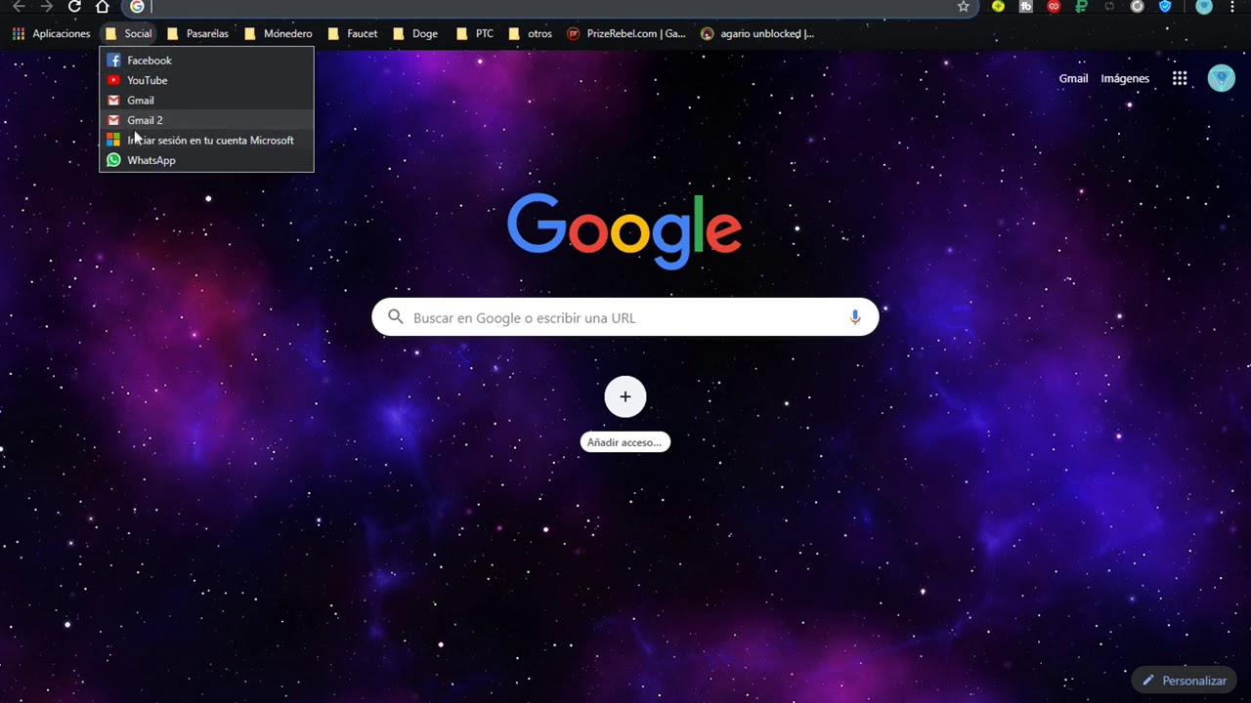Open the Imágenes link
This screenshot has height=703, width=1251.
pos(1125,78)
